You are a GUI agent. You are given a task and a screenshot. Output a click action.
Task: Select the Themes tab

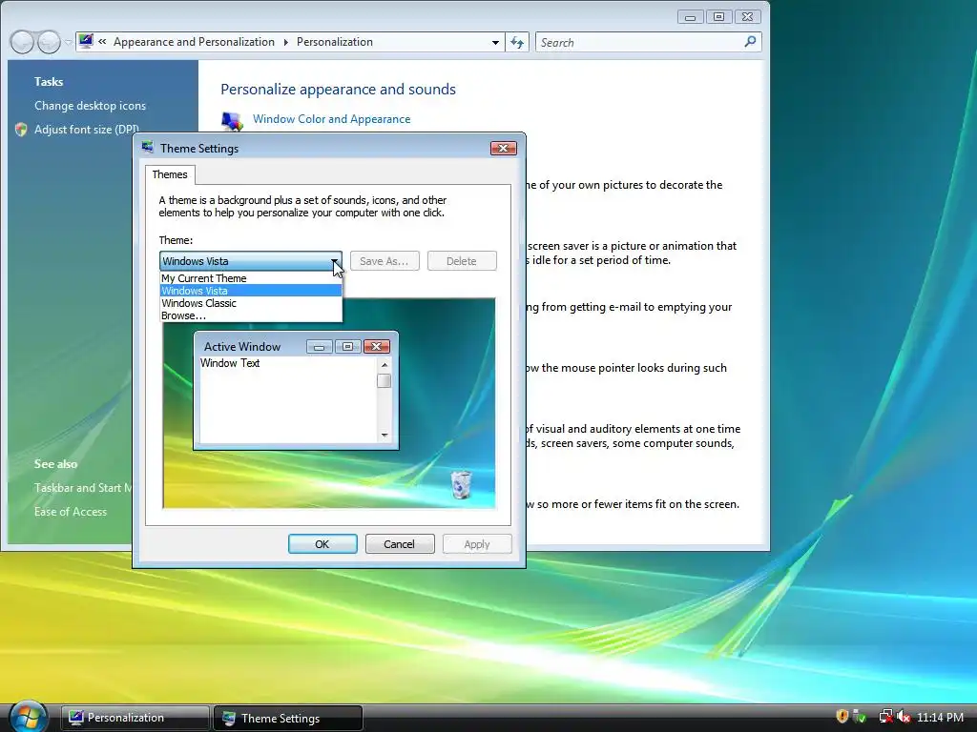[170, 174]
